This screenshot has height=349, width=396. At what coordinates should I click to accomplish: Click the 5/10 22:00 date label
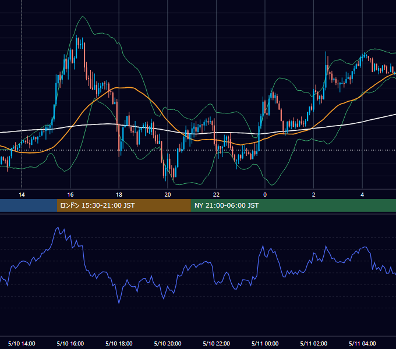pos(217,343)
